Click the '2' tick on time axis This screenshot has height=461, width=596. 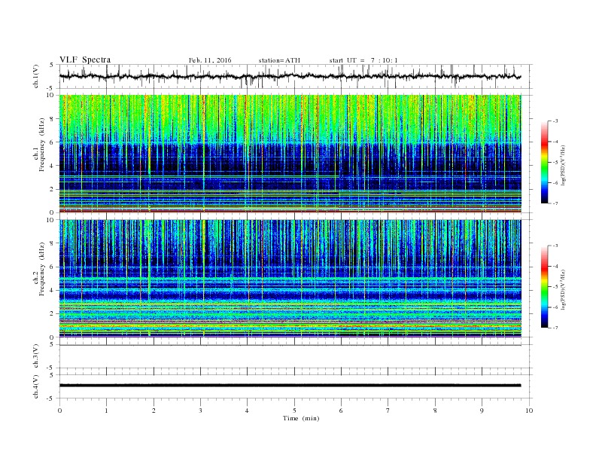(x=154, y=411)
